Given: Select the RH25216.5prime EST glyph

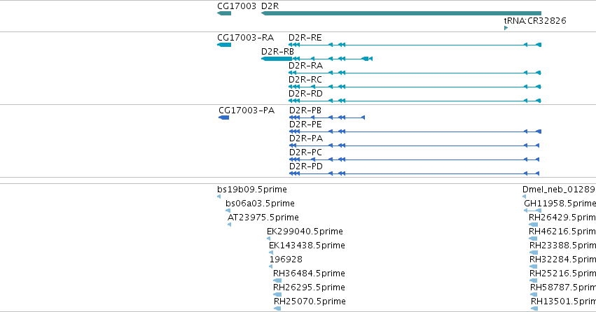Looking at the screenshot, I should pyautogui.click(x=533, y=281).
